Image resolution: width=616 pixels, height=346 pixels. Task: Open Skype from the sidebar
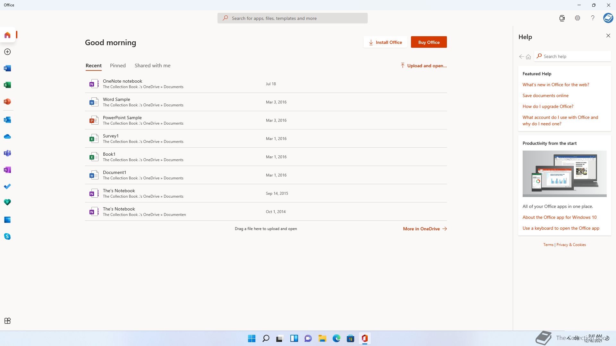click(7, 236)
